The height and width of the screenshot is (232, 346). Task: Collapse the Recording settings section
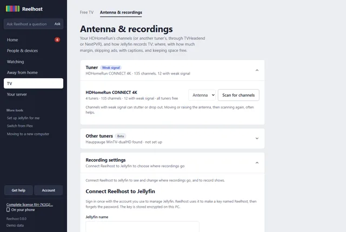[x=257, y=162]
